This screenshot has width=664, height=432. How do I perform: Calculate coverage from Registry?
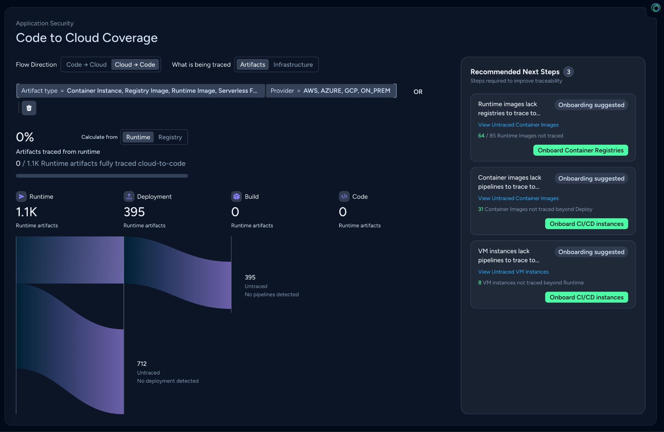(170, 137)
